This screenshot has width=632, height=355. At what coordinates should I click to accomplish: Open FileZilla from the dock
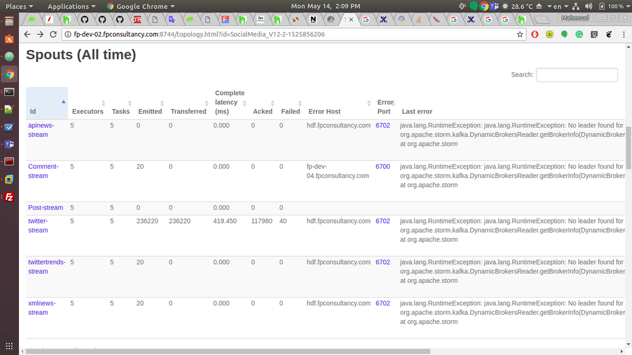[9, 197]
